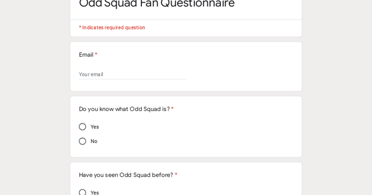Select Yes radio for knowing Odd Squad

[x=82, y=127]
